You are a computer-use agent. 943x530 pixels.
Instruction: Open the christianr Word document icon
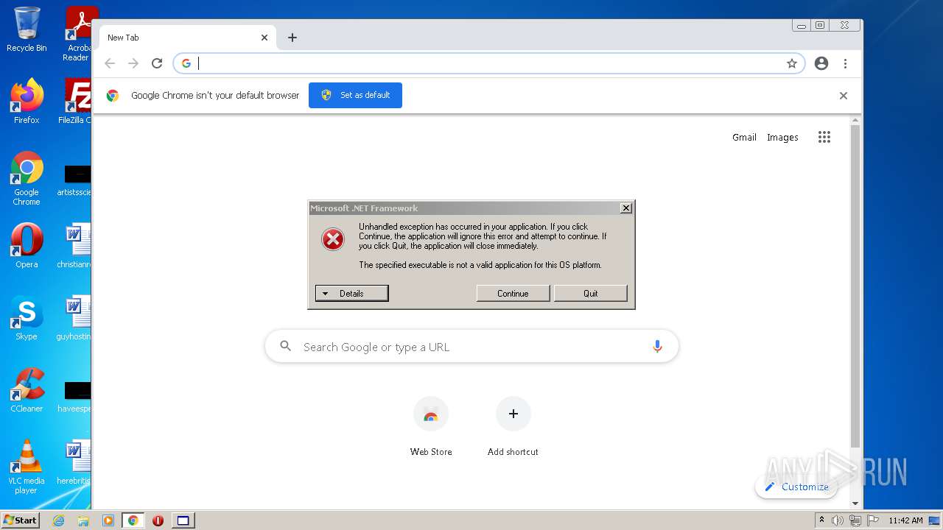click(74, 247)
